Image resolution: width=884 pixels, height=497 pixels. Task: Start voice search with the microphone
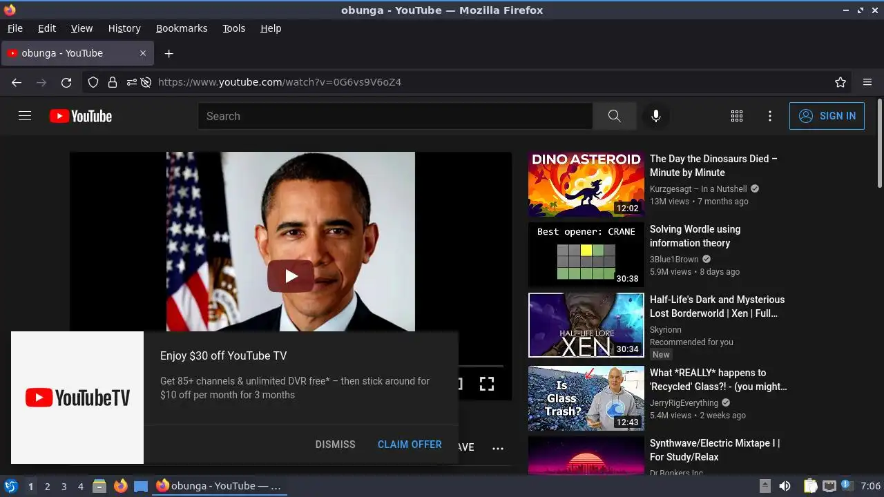click(656, 116)
